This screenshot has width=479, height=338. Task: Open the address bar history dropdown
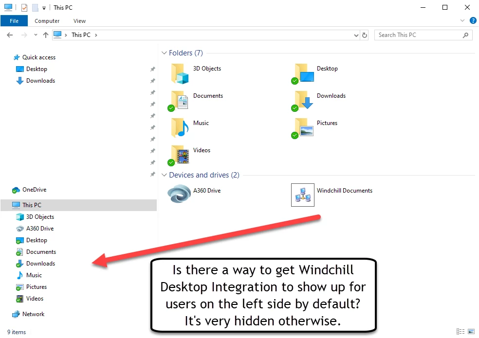356,36
